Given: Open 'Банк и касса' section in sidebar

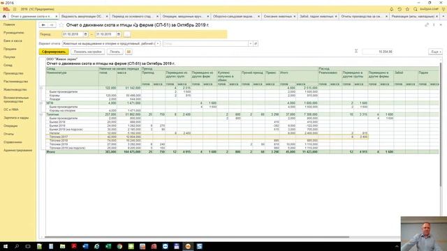Looking at the screenshot, I should click(x=13, y=41).
